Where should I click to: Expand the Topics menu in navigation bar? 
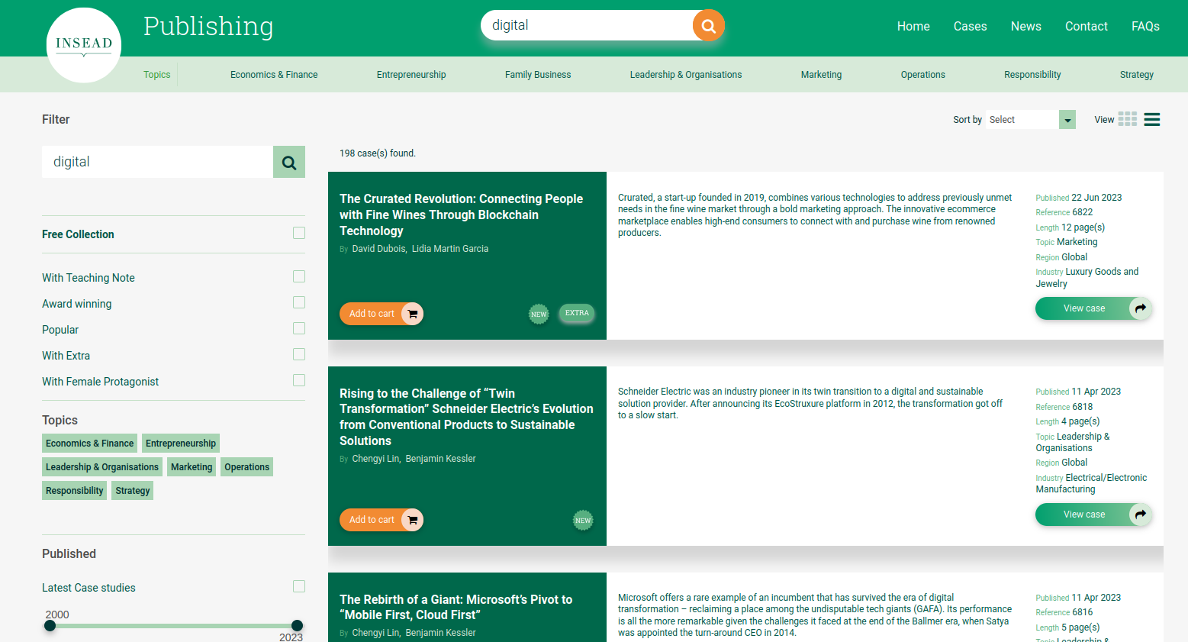tap(157, 75)
